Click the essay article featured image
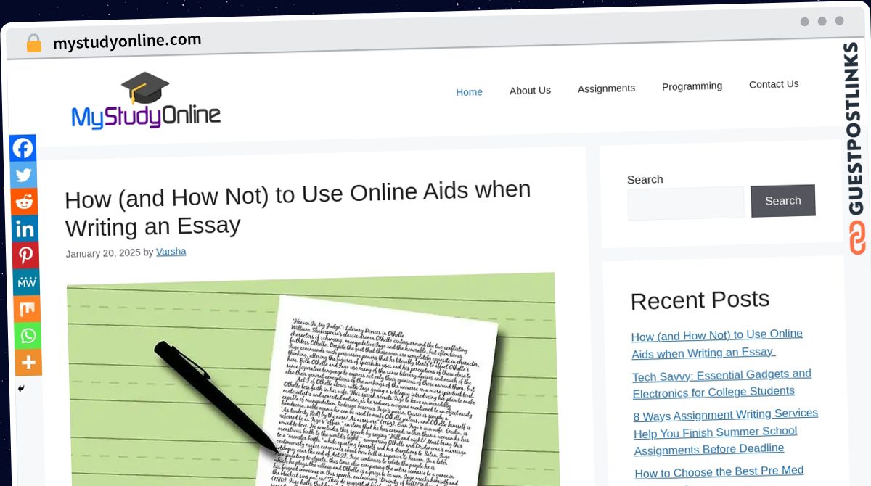This screenshot has height=486, width=871. (312, 379)
